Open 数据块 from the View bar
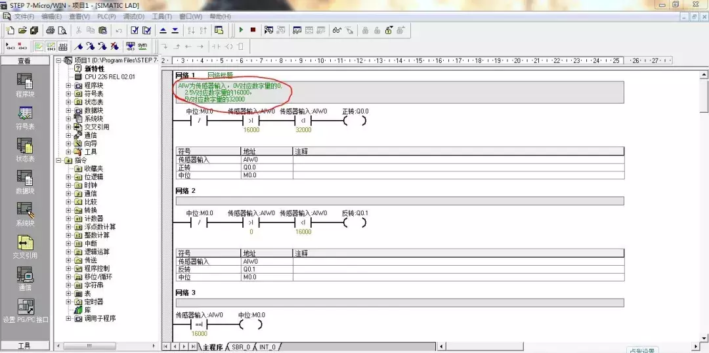Viewport: 709px width, 353px height. tap(25, 182)
